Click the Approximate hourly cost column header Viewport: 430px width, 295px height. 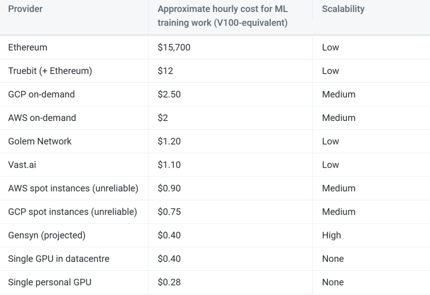(222, 16)
